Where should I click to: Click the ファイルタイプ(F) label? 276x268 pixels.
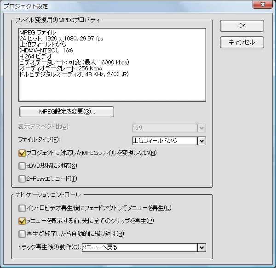pyautogui.click(x=39, y=140)
